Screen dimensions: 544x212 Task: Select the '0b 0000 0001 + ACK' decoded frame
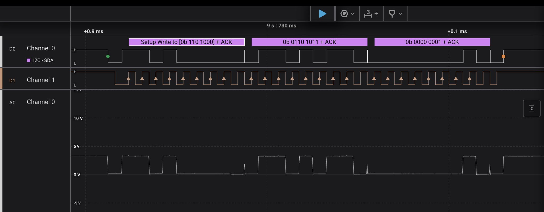(432, 42)
